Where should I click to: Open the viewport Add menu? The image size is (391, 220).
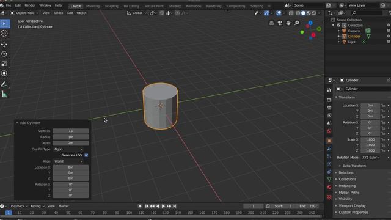[x=70, y=13]
